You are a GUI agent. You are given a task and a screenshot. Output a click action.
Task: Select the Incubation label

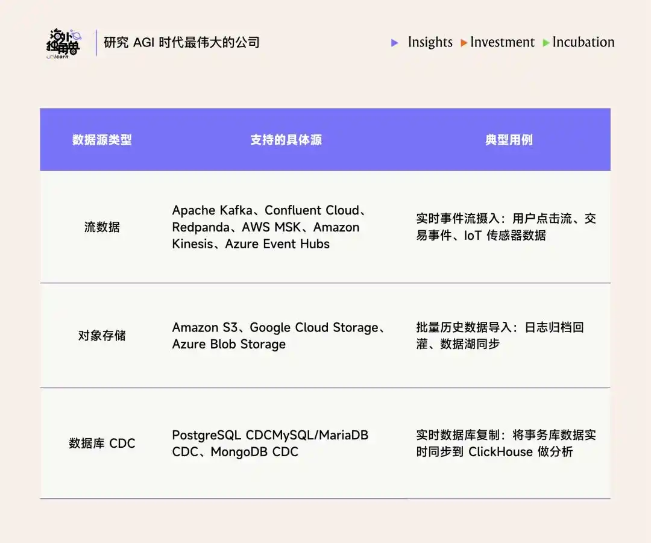coord(583,42)
